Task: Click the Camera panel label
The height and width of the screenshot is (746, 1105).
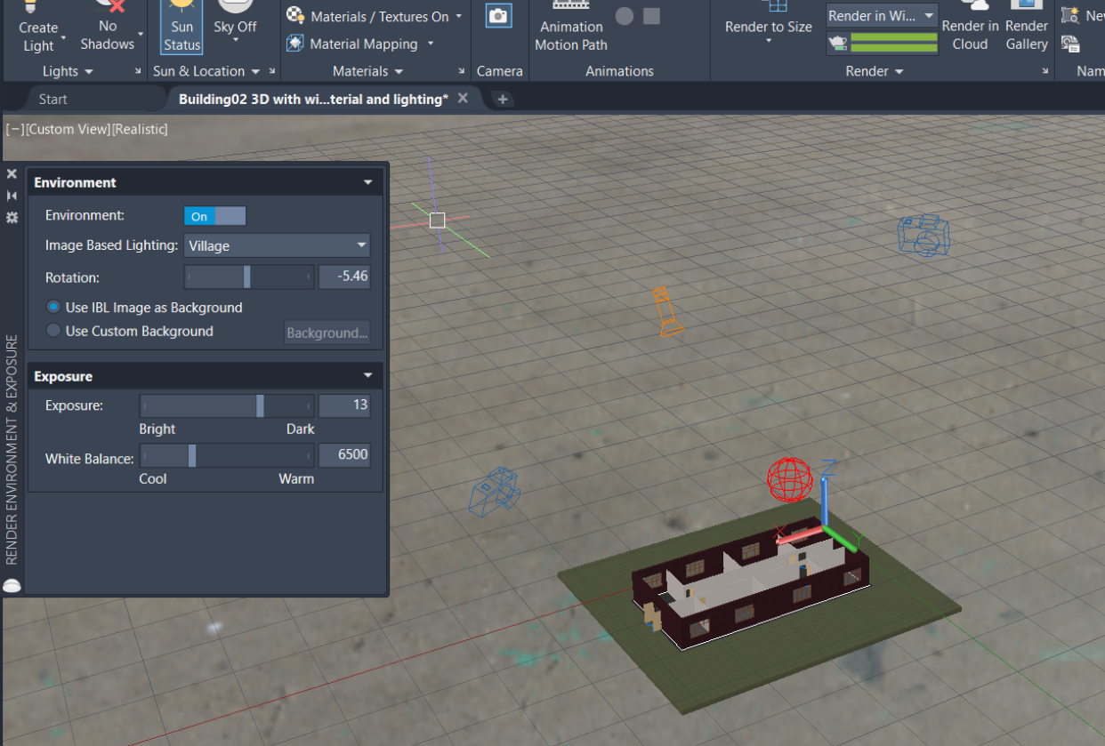Action: click(x=499, y=71)
